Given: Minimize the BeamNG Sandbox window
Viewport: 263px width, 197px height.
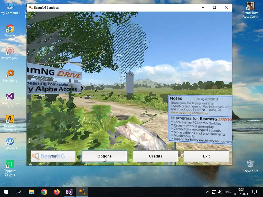Looking at the screenshot, I should (x=203, y=7).
